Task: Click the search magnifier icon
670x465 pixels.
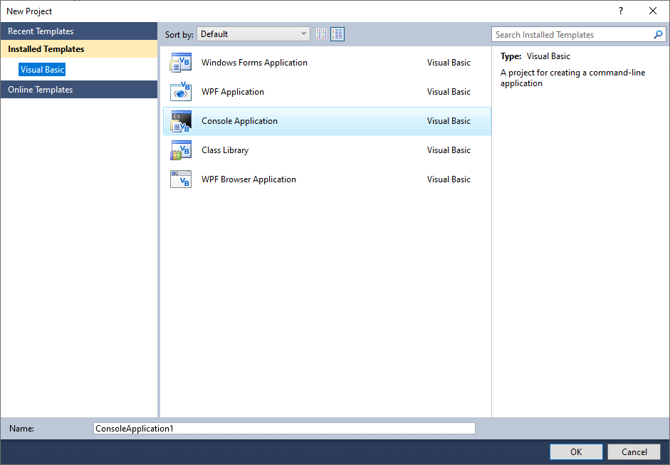Action: click(658, 34)
